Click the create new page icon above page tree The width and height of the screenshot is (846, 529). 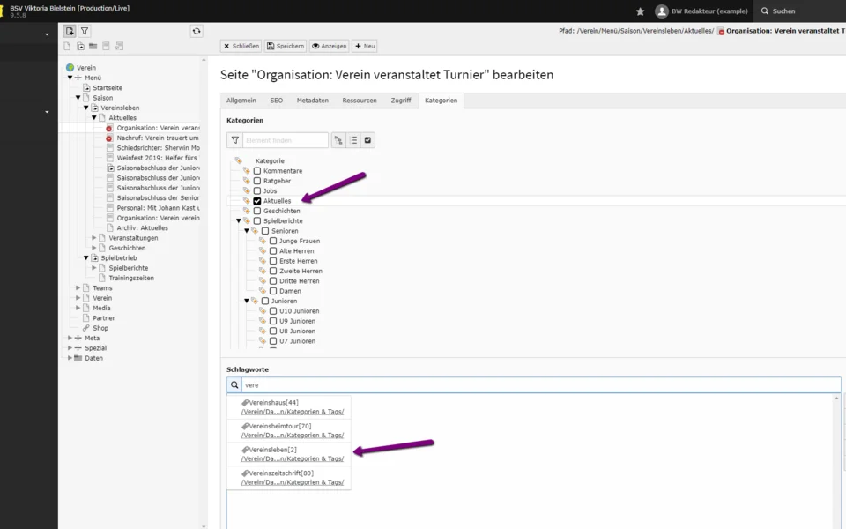pyautogui.click(x=70, y=32)
